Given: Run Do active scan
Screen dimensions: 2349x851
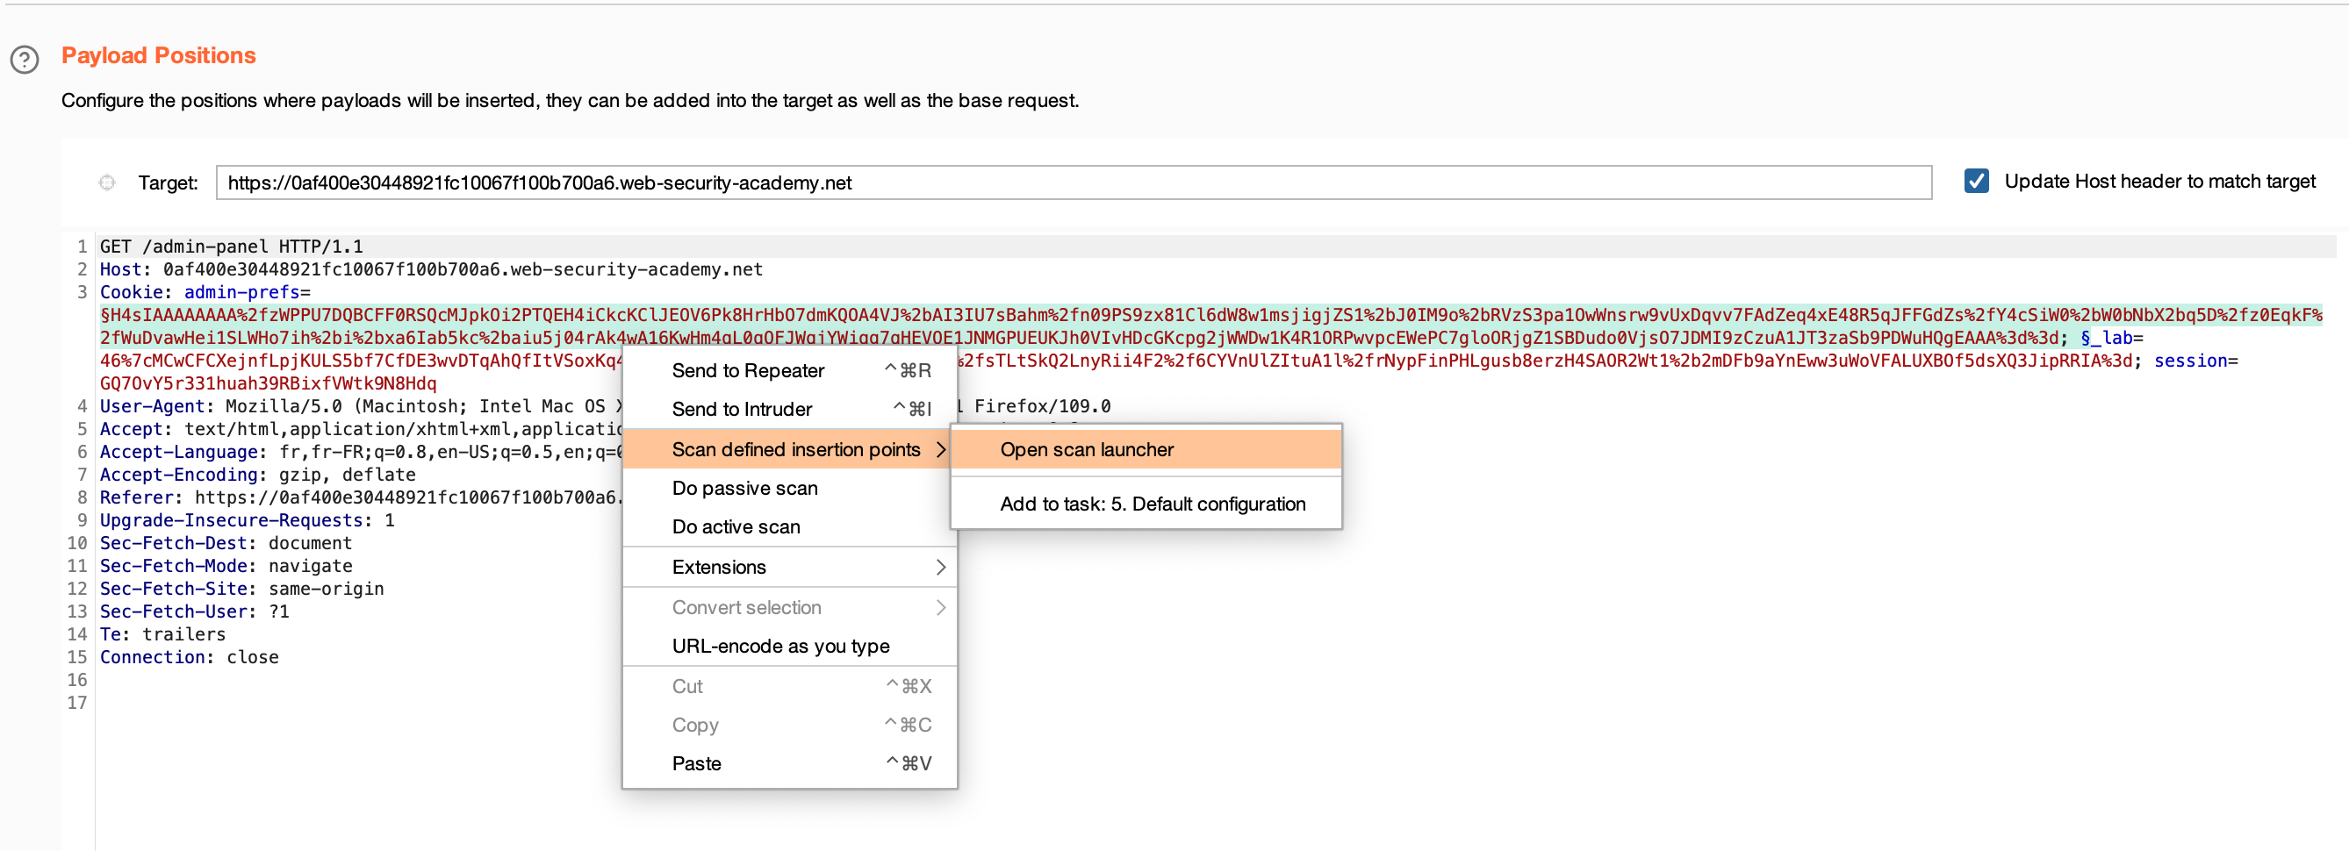Looking at the screenshot, I should (735, 526).
